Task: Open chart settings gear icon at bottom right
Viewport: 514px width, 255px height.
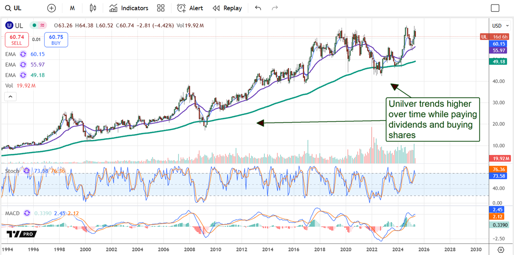Action: (x=501, y=249)
